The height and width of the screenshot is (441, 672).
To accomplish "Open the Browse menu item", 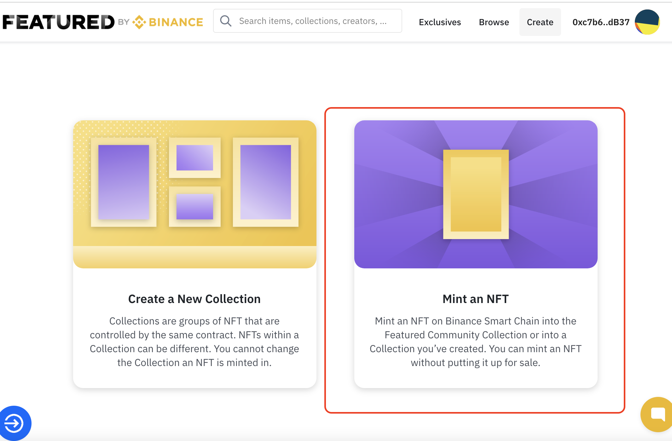I will coord(494,22).
